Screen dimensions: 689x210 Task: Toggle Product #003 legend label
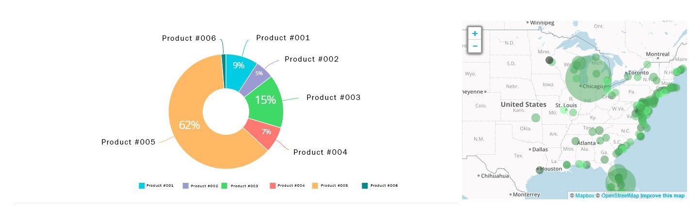point(244,186)
